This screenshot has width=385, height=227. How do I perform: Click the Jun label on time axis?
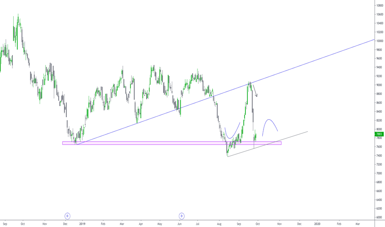coord(179,224)
